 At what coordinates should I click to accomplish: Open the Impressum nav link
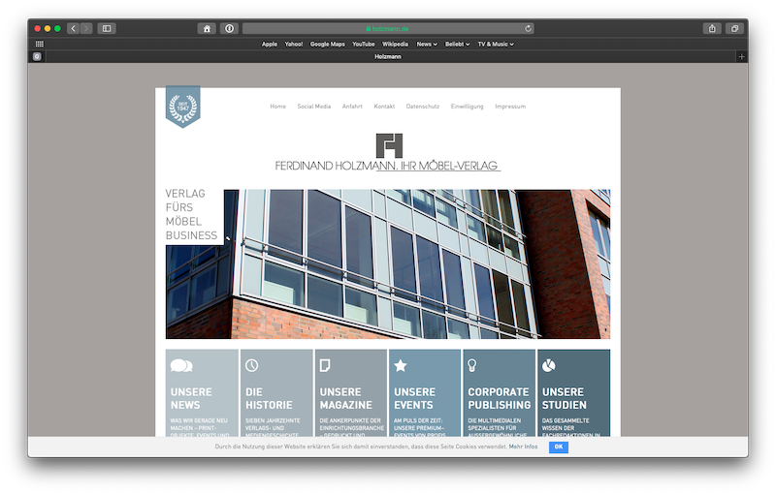click(510, 107)
